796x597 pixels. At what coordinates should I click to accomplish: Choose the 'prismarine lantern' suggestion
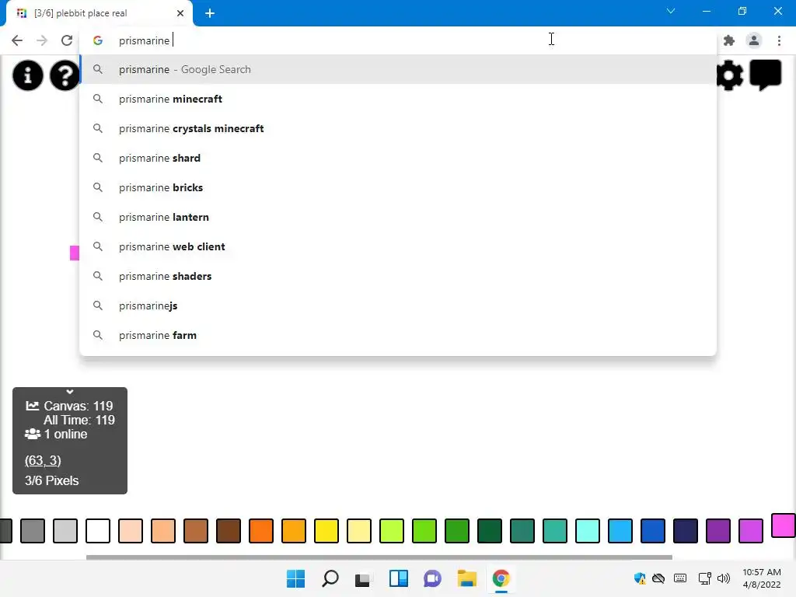point(398,217)
